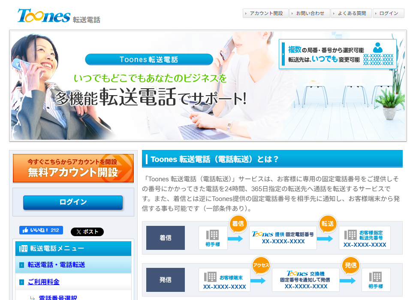This screenshot has width=413, height=300.
Task: Open アカウント開設 in top navigation
Action: click(x=265, y=13)
